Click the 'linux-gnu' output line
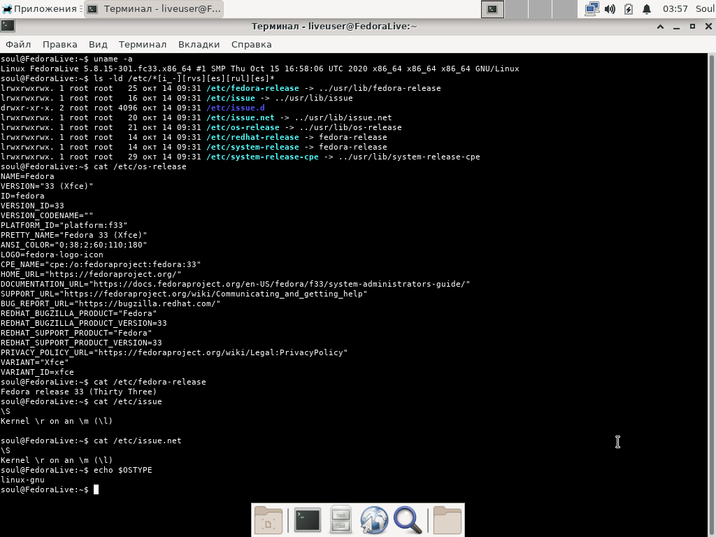This screenshot has height=537, width=716. pyautogui.click(x=22, y=480)
